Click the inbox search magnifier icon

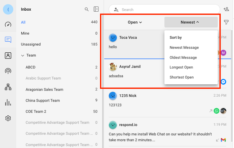[x=86, y=9]
